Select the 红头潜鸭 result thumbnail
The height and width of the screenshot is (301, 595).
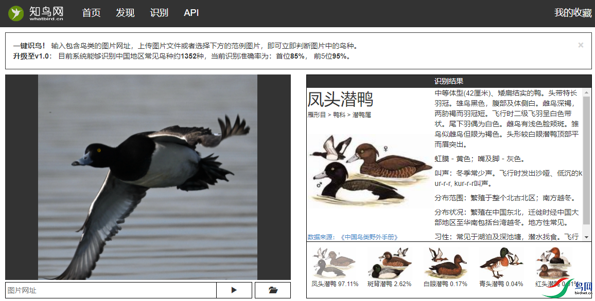pyautogui.click(x=553, y=263)
